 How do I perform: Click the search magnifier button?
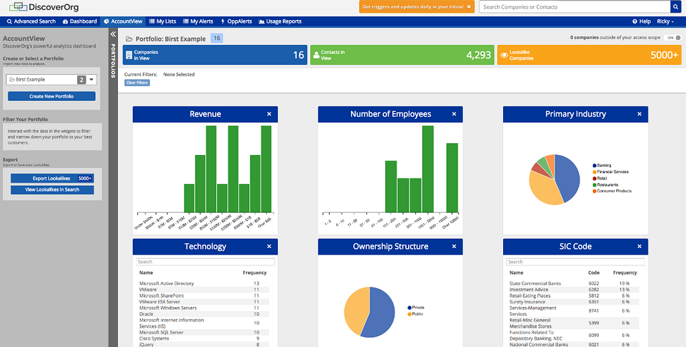point(676,7)
